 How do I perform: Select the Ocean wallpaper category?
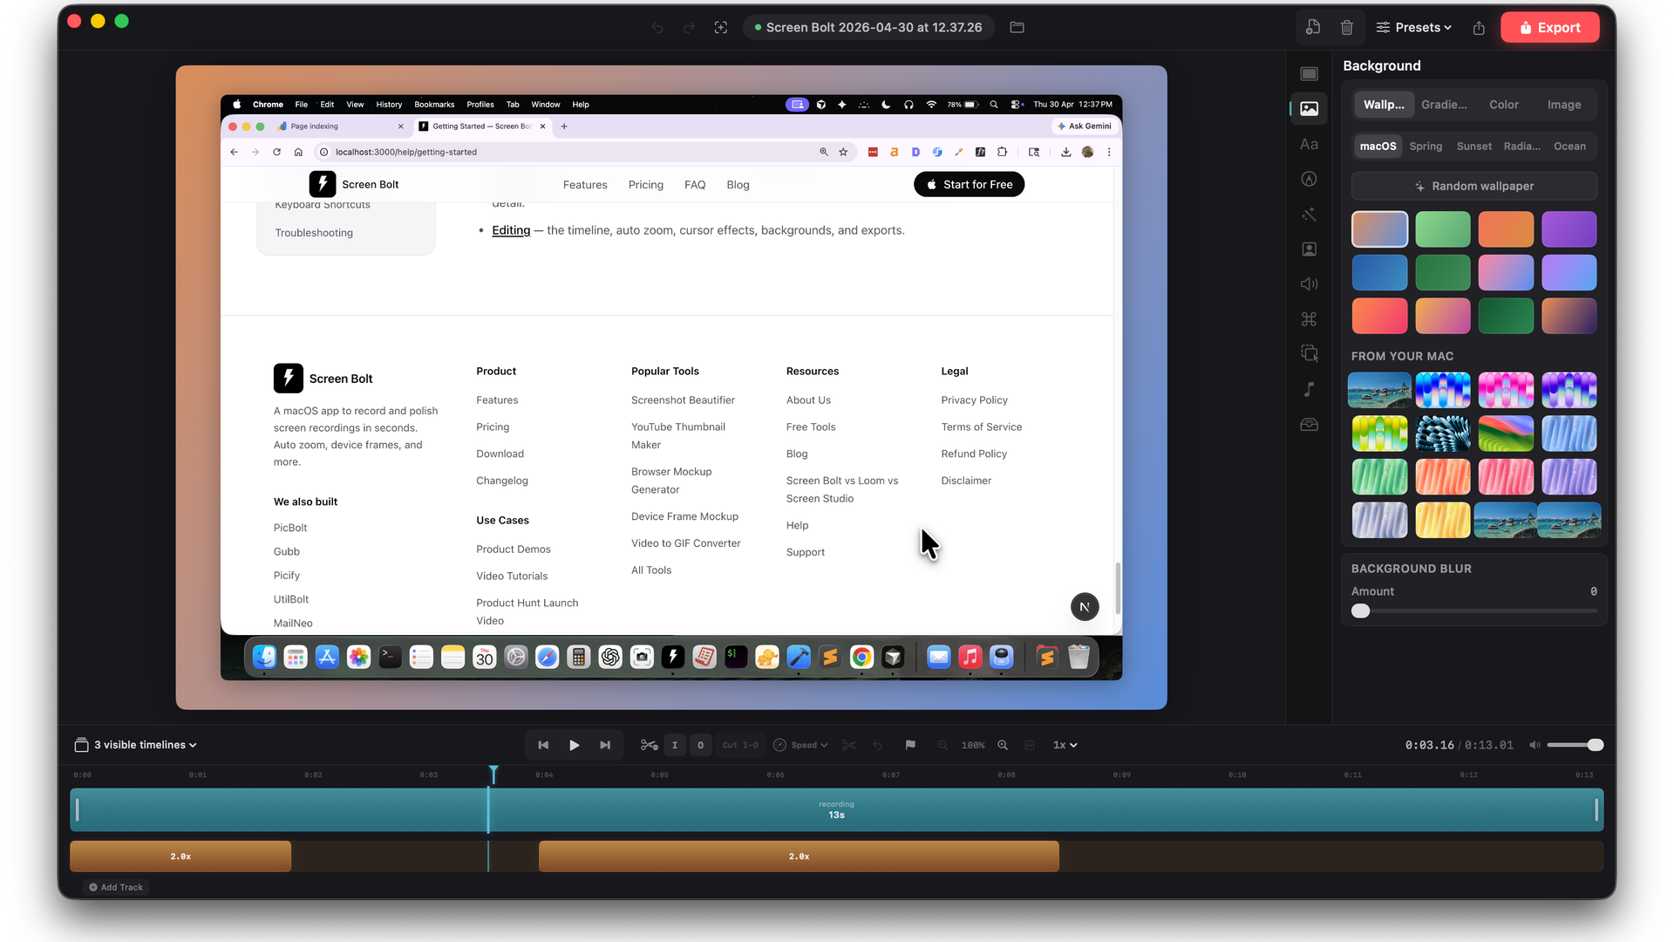click(x=1569, y=147)
